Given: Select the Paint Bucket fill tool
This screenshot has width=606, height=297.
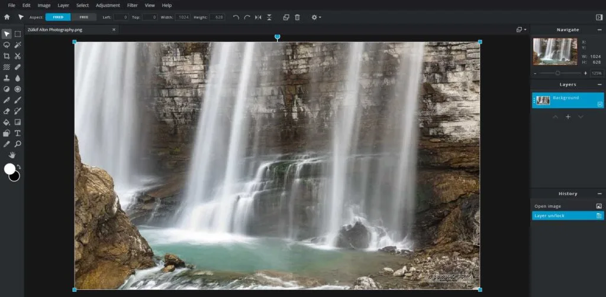Looking at the screenshot, I should pyautogui.click(x=7, y=122).
